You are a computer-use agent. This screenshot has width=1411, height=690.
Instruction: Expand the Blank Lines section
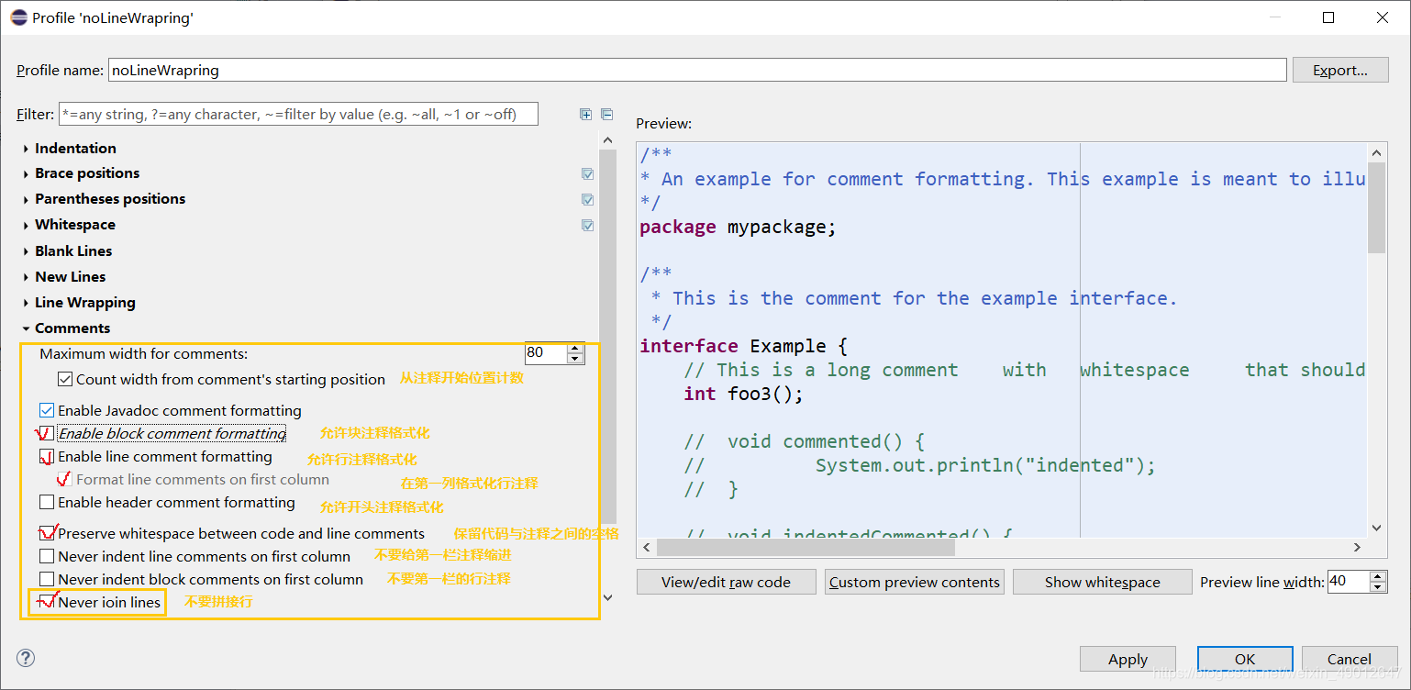(25, 251)
